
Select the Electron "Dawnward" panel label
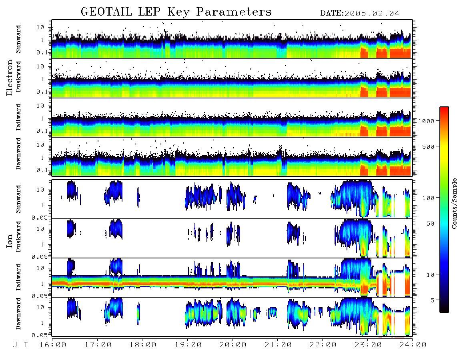[18, 154]
